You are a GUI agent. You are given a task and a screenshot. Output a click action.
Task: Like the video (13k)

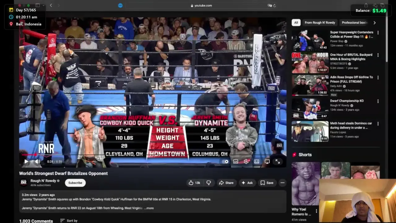tap(195, 183)
